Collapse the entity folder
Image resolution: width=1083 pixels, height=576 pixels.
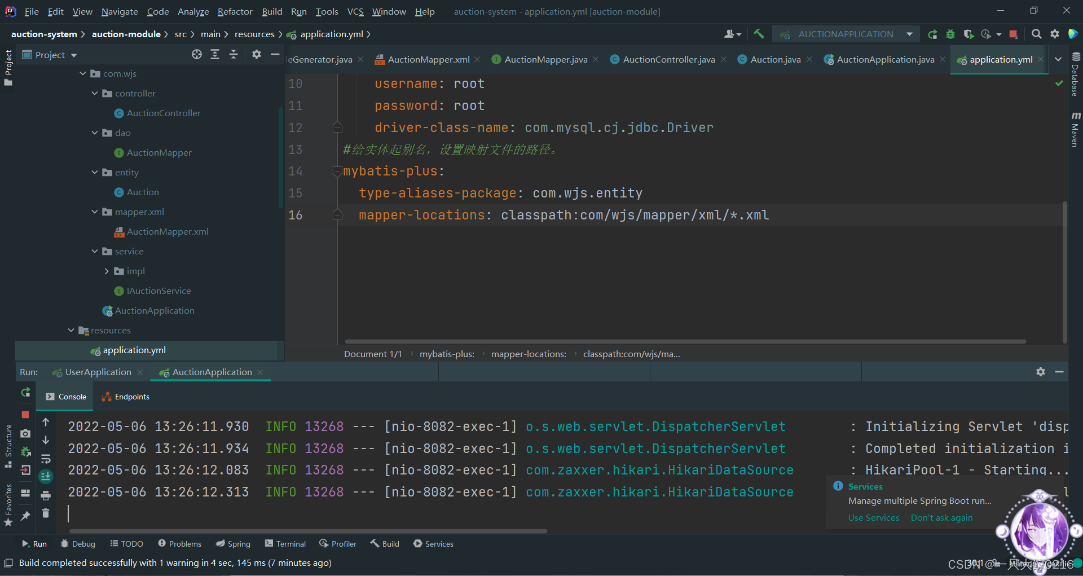[95, 173]
